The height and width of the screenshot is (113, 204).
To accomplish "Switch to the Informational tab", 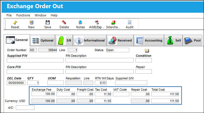I will point(90,40).
